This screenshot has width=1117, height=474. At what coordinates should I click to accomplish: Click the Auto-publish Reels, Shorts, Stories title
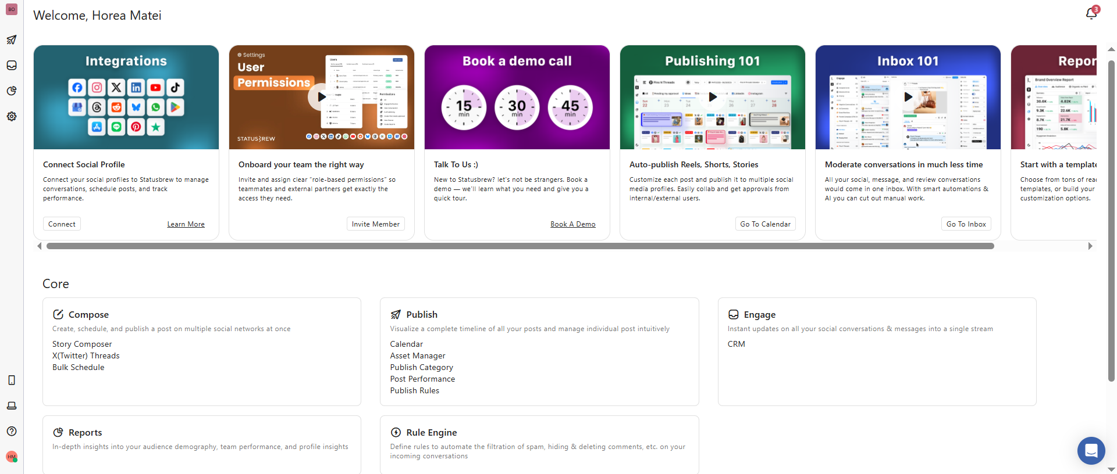click(694, 164)
